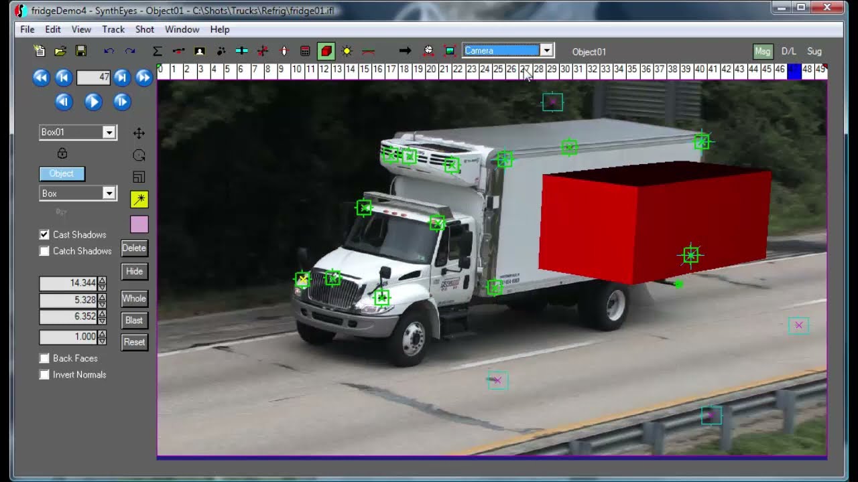Open the View menu
The image size is (858, 482).
point(81,29)
